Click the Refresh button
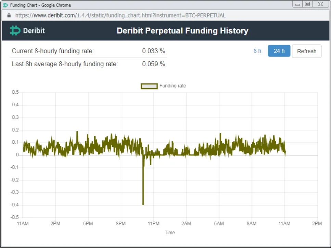 point(307,51)
